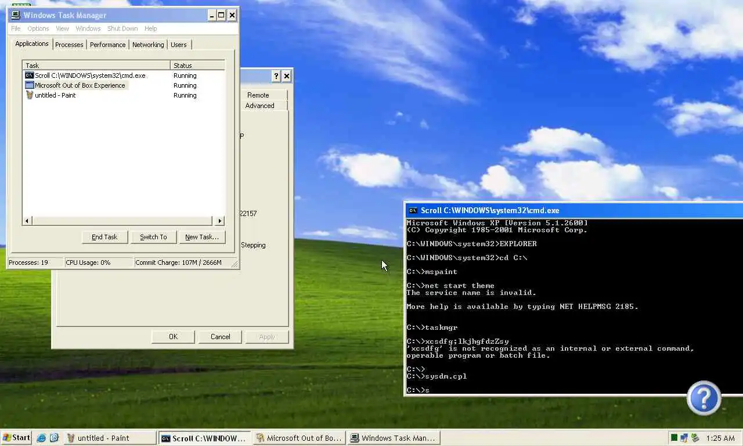
Task: Switch to the Processes tab
Action: [x=69, y=45]
